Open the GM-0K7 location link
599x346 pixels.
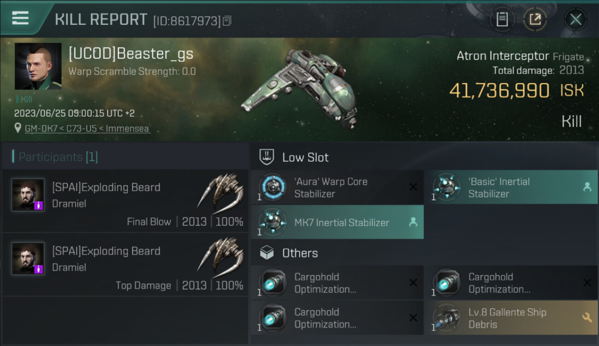pyautogui.click(x=88, y=129)
